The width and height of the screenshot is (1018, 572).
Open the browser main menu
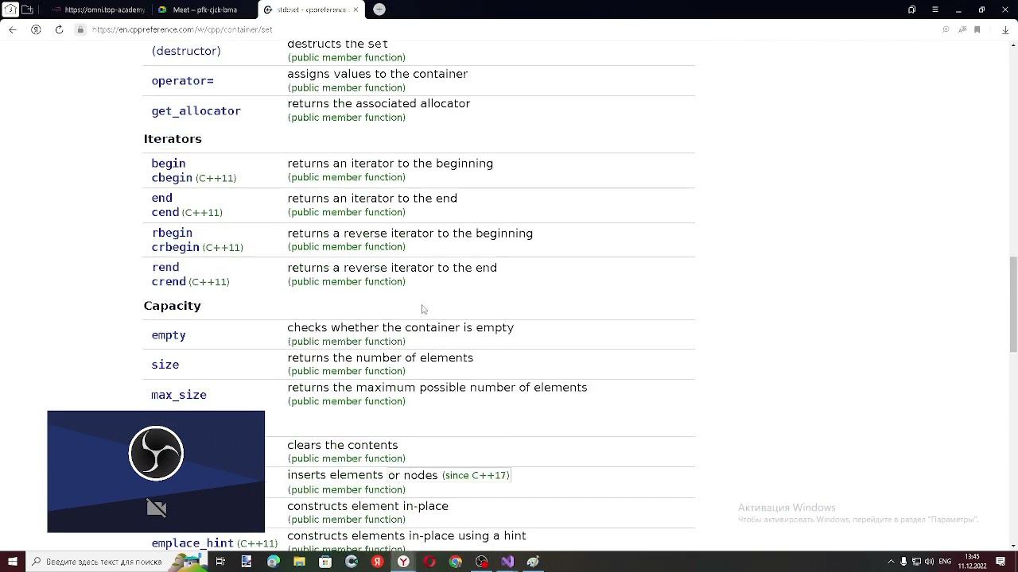(x=934, y=10)
